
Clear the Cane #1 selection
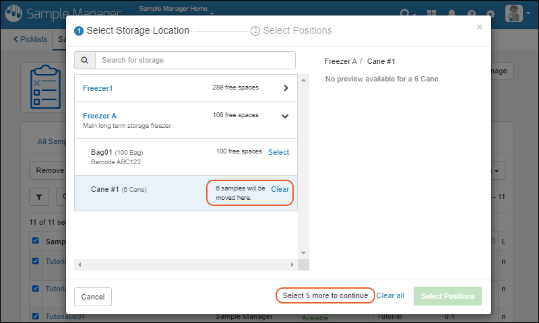click(x=280, y=189)
